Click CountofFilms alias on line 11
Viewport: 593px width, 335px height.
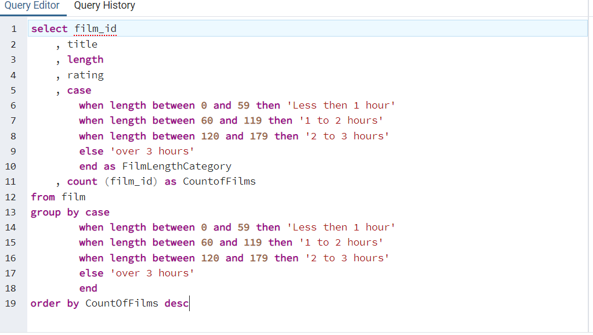tap(219, 181)
